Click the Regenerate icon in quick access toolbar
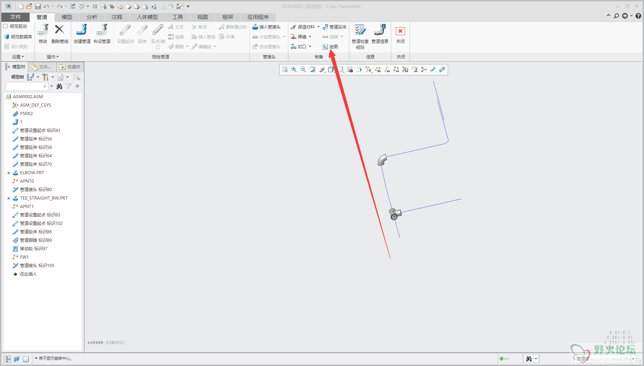The image size is (644, 366). tap(72, 6)
